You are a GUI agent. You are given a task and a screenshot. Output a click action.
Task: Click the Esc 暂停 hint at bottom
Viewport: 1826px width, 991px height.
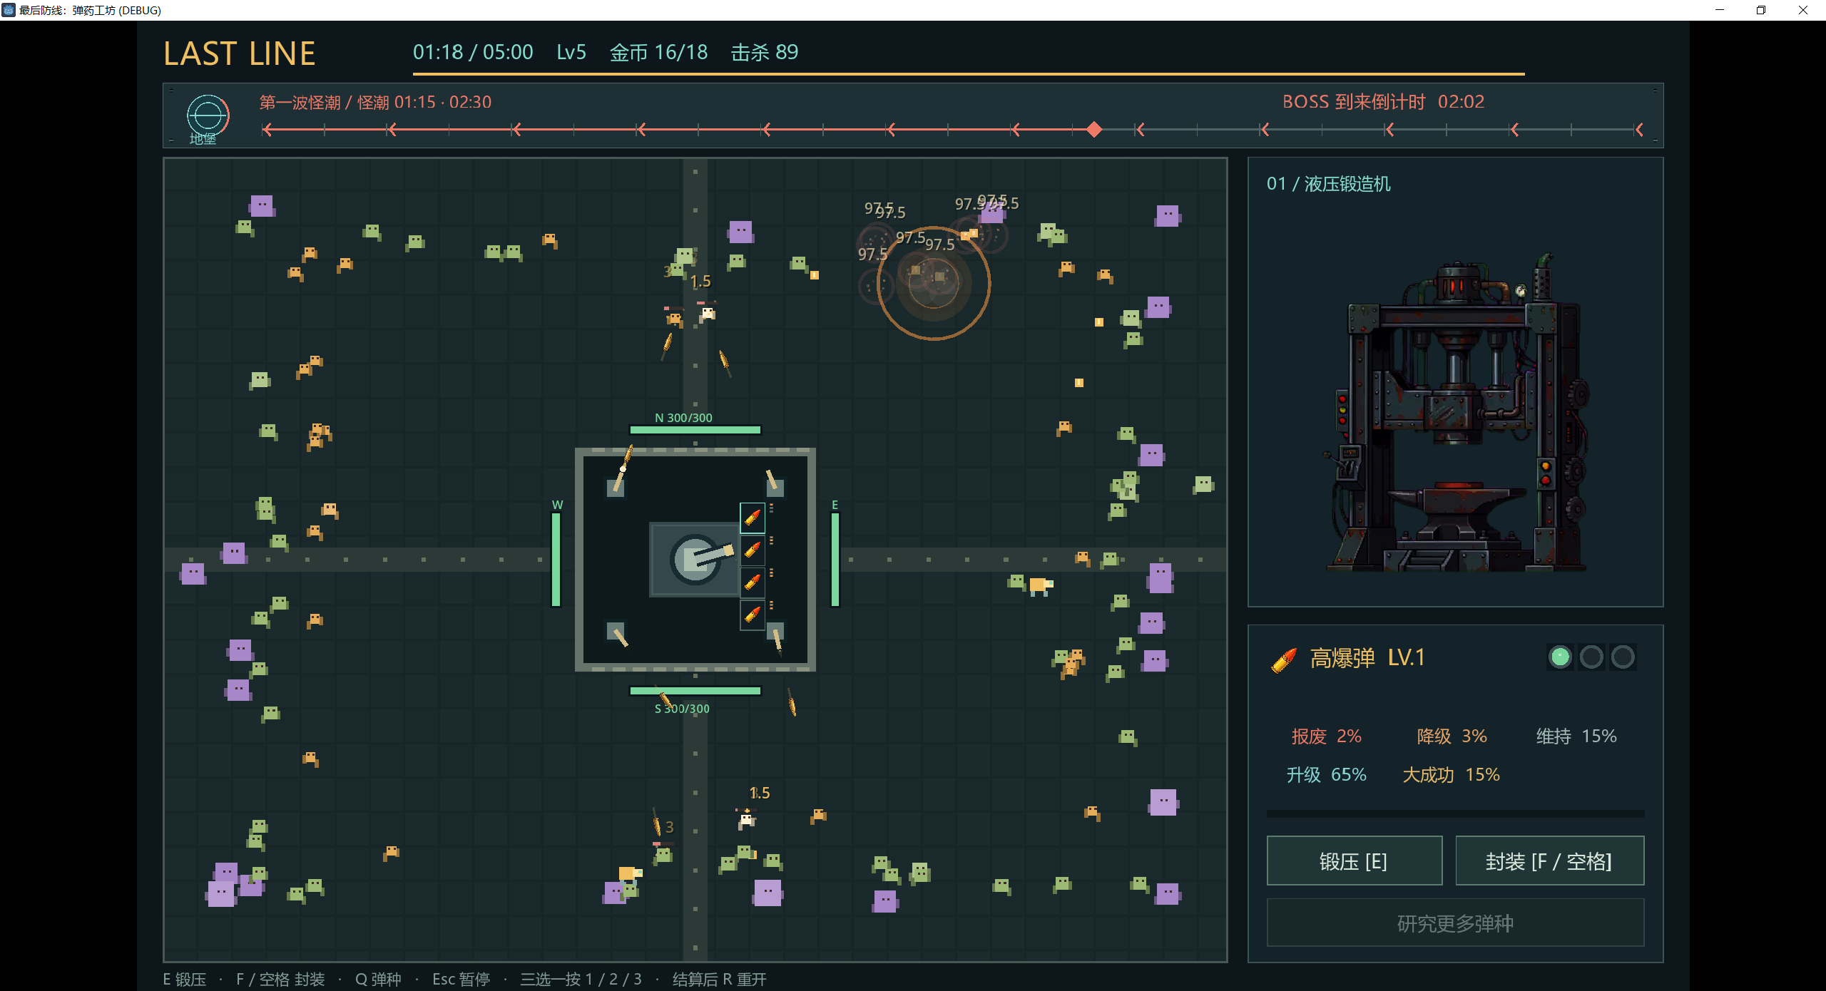coord(461,979)
